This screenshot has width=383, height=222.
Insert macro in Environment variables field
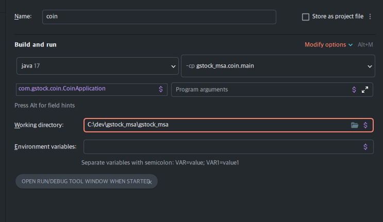point(365,147)
